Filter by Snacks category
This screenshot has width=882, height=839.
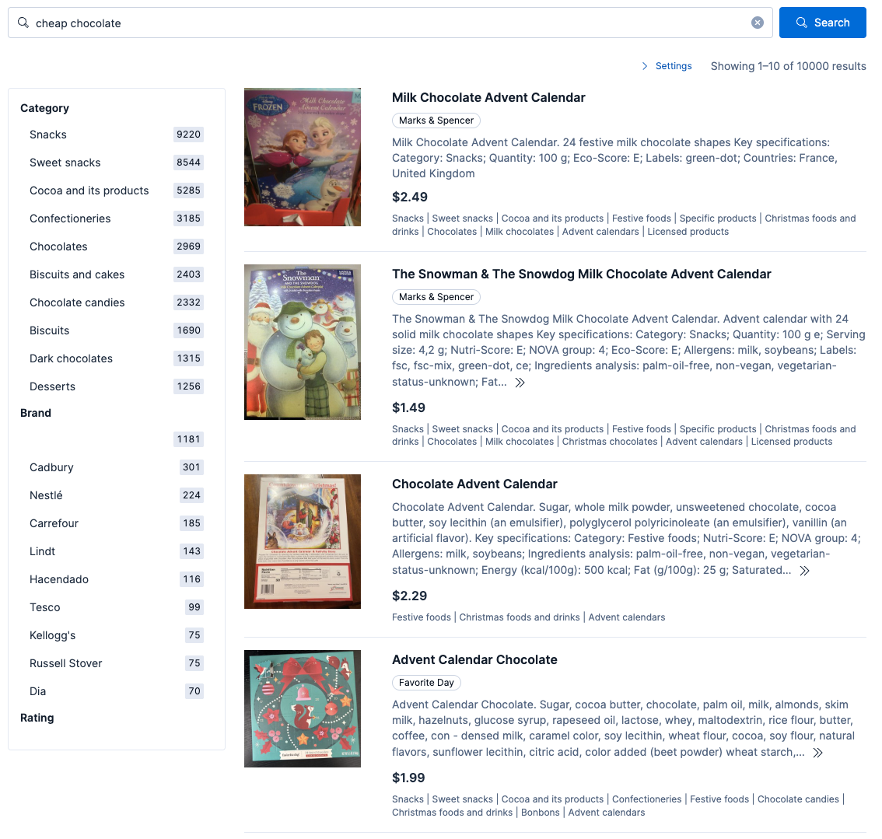coord(117,135)
